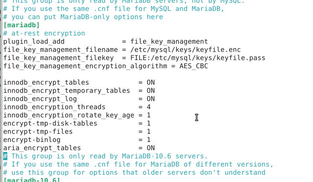This screenshot has height=182, width=313.
Task: Click the file_key_management value
Action: coord(169,41)
